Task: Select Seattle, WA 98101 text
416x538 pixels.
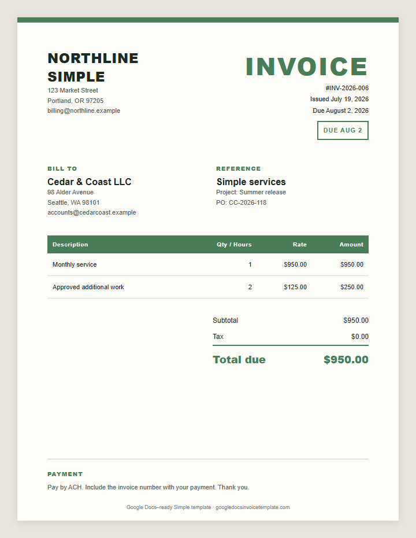Action: 74,202
